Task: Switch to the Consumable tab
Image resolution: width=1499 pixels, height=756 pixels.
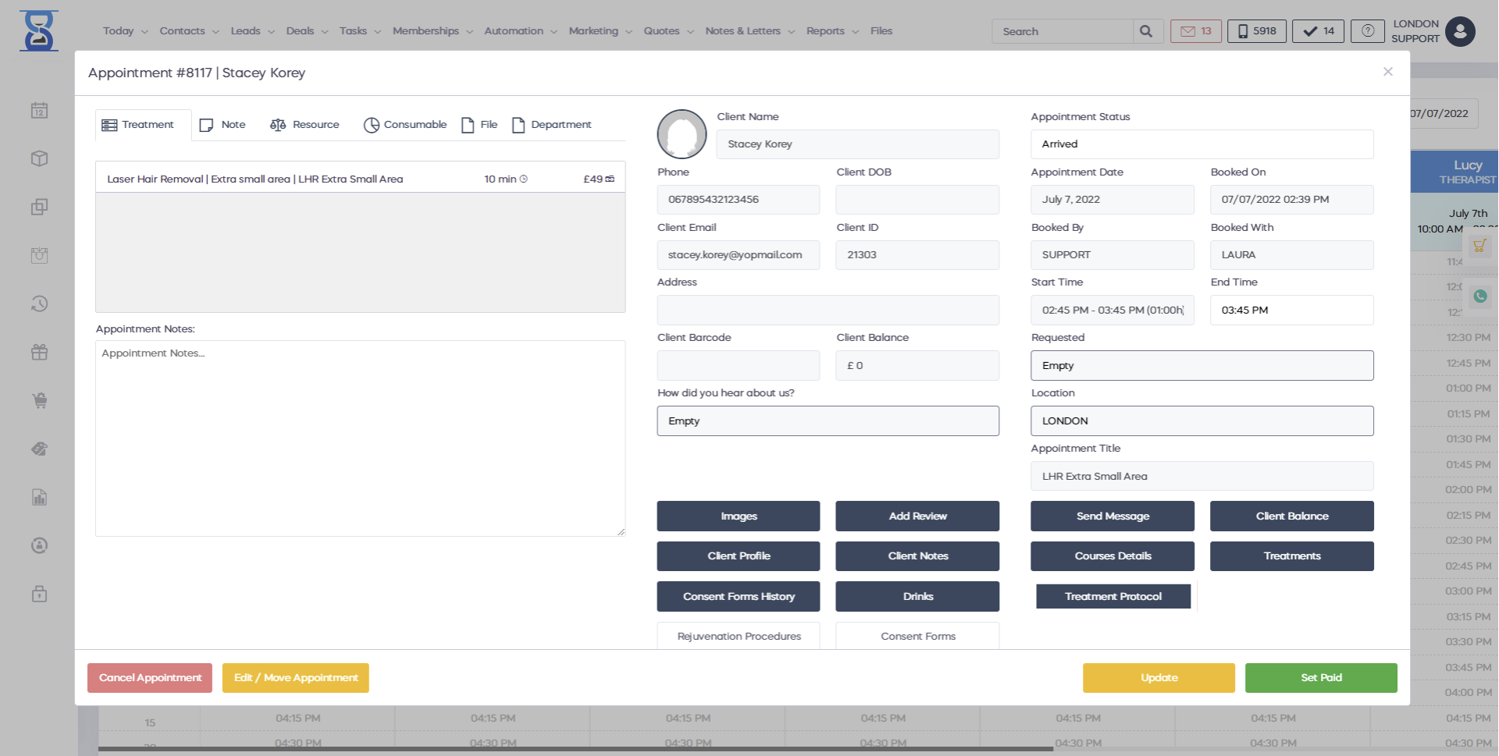Action: (405, 125)
